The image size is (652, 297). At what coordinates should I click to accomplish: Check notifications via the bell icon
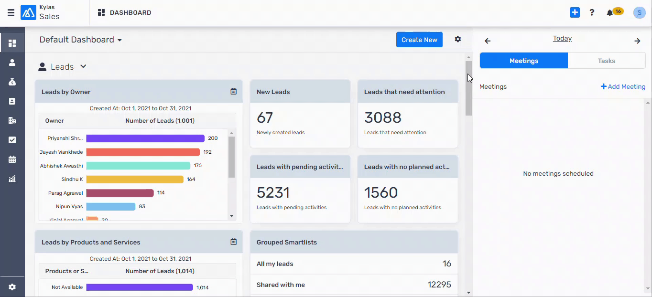coord(610,12)
